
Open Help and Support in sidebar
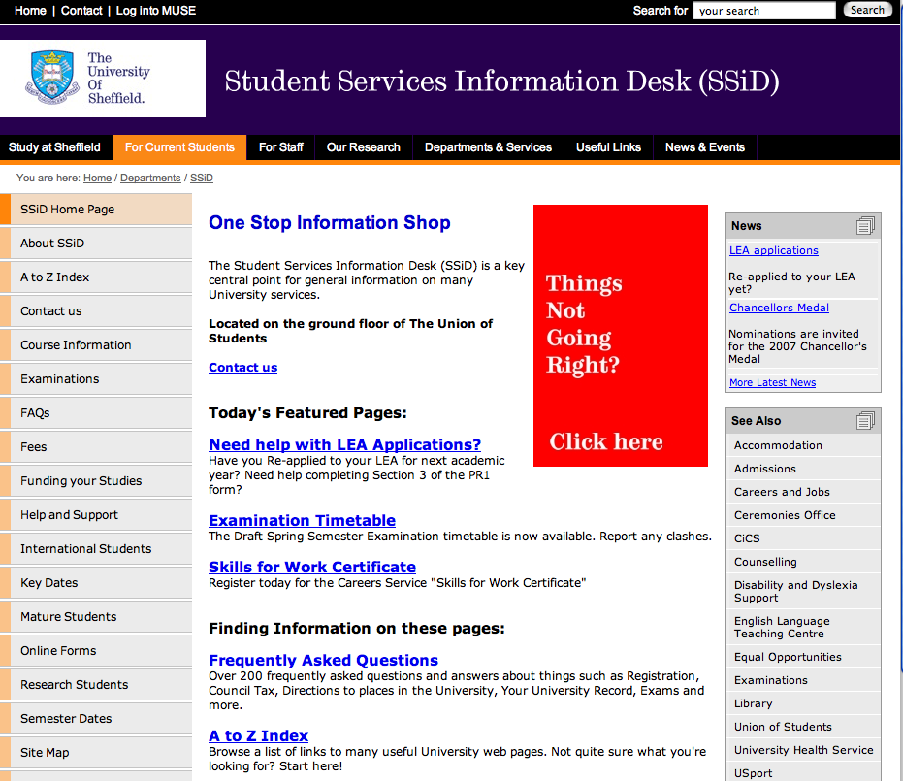[96, 515]
